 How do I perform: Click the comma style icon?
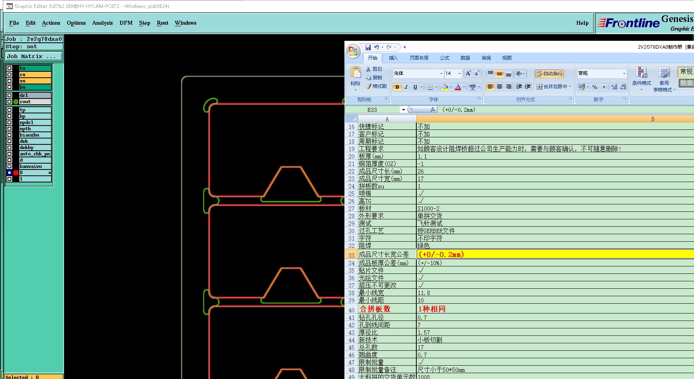coord(604,87)
